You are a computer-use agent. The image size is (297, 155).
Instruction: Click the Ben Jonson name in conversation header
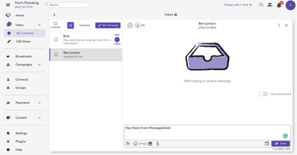pos(207,23)
